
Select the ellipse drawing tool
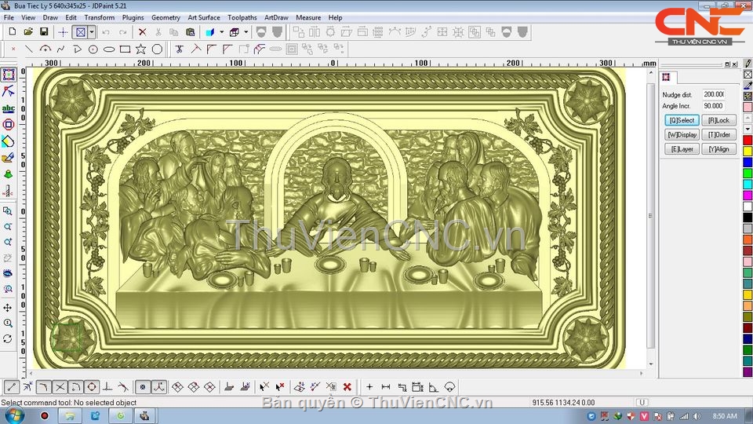109,49
